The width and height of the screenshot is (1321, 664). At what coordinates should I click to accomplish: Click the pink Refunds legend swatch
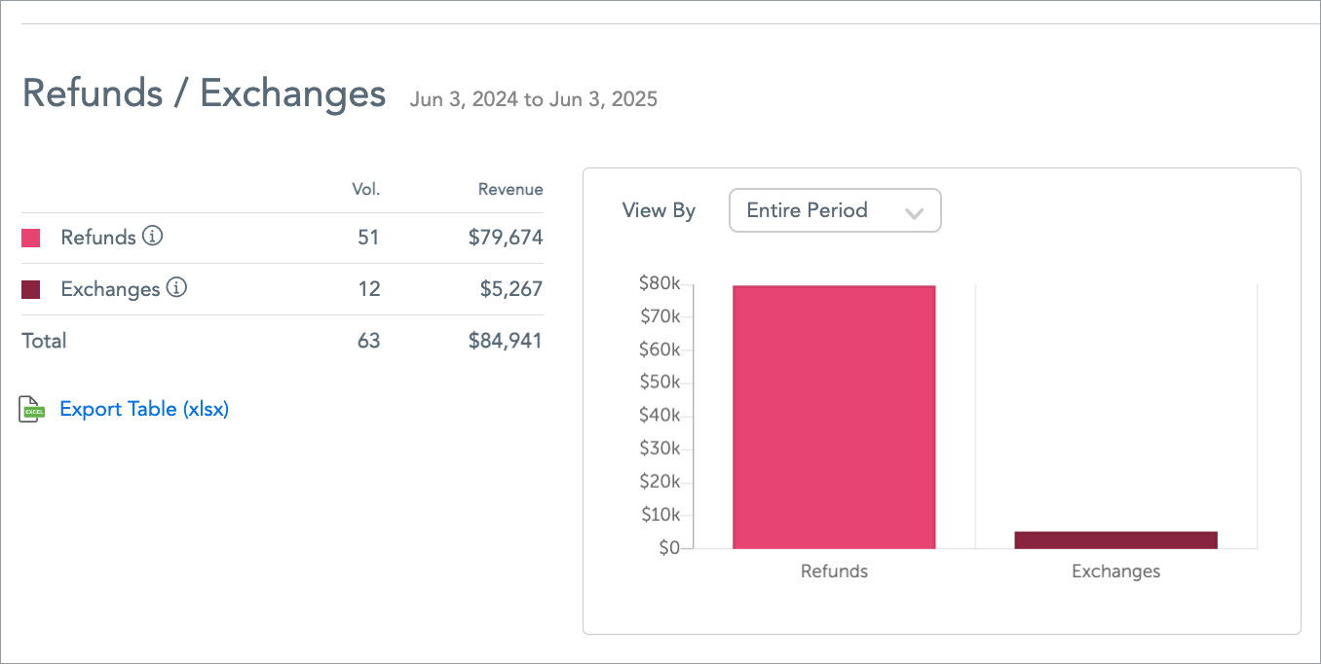click(31, 238)
